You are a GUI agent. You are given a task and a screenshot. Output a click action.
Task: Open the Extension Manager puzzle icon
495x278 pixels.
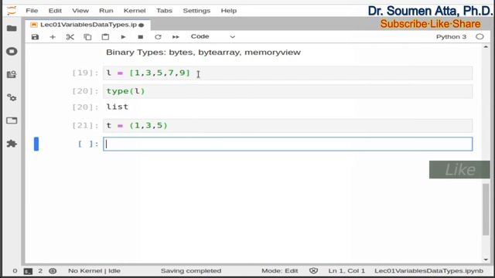point(12,144)
